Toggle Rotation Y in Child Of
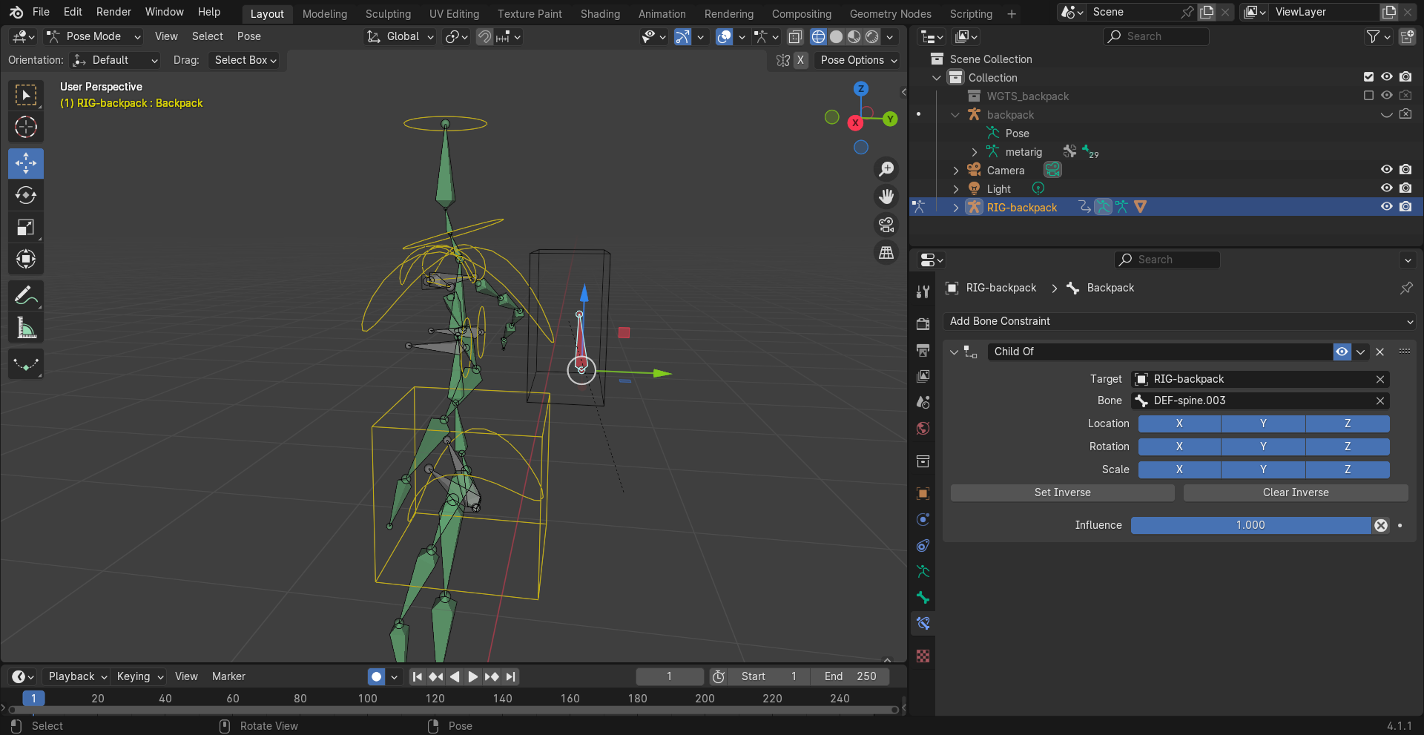The image size is (1424, 735). (1263, 446)
